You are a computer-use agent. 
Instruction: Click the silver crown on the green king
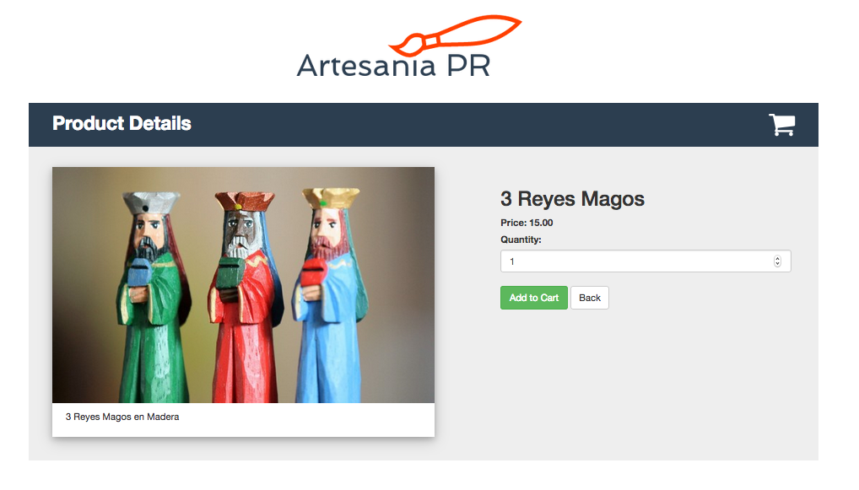pyautogui.click(x=151, y=202)
